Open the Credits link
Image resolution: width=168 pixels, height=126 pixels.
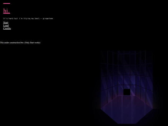click(7, 28)
